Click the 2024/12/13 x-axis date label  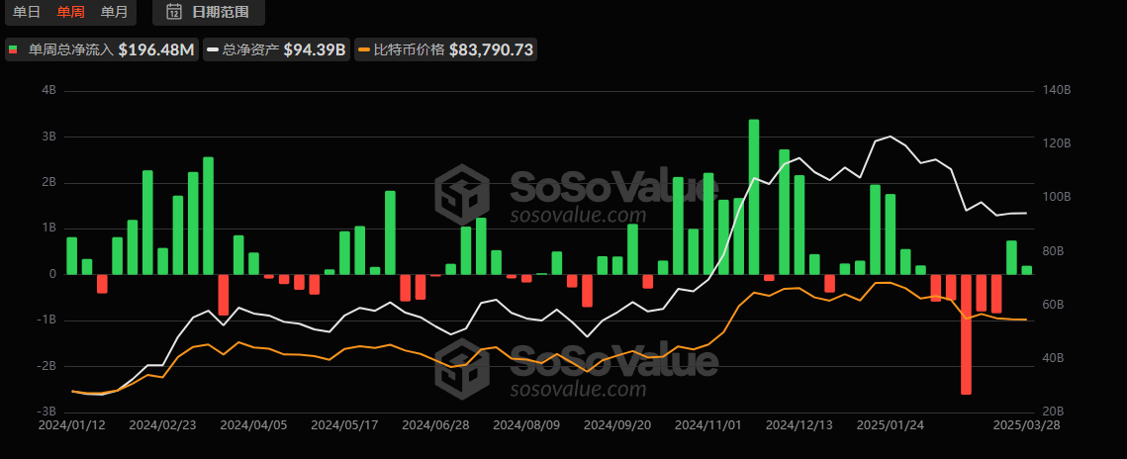(x=799, y=424)
